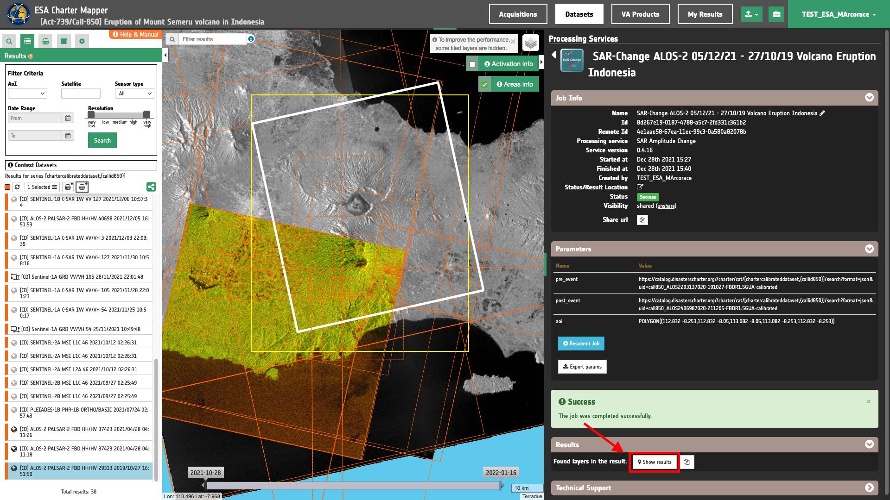The height and width of the screenshot is (500, 890).
Task: Collapse the Parameters section
Action: (x=869, y=249)
